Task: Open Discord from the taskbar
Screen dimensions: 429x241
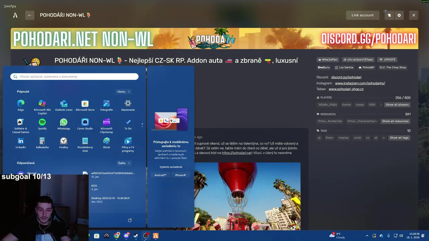Action: tap(126, 236)
